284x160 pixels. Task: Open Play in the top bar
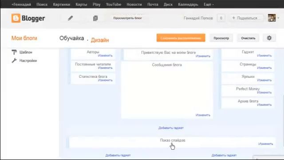pyautogui.click(x=97, y=4)
